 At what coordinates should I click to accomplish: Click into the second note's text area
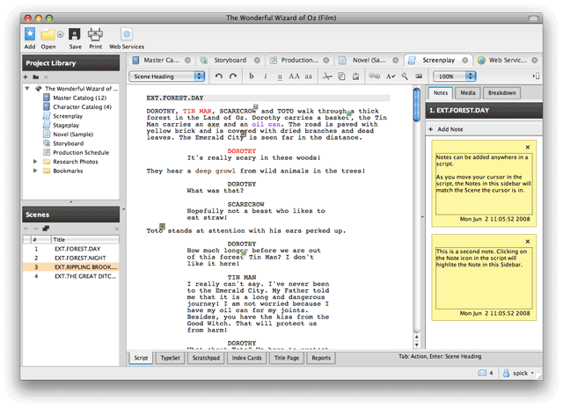484,278
